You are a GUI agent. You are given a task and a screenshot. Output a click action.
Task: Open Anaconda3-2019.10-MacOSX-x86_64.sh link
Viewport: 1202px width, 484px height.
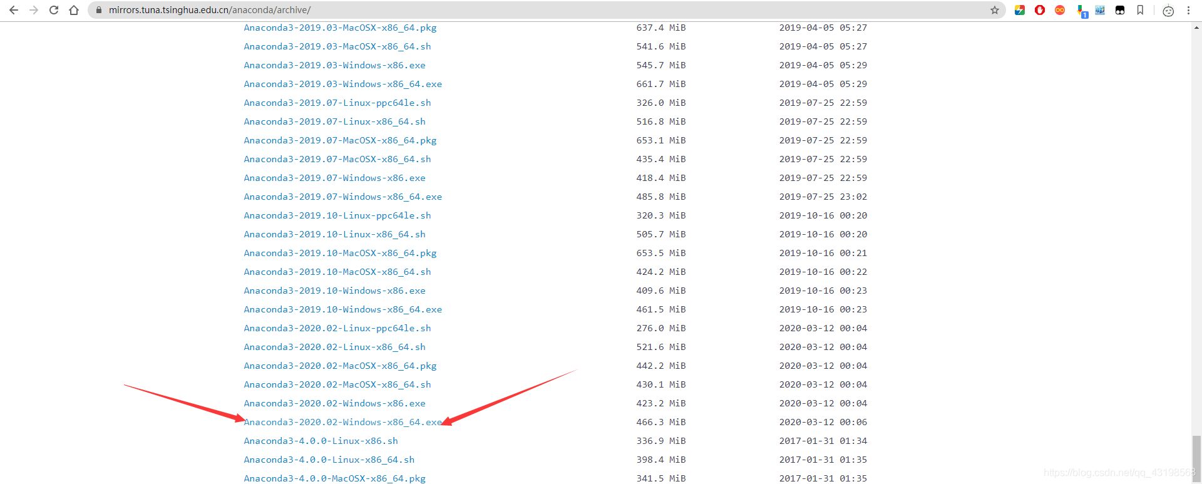coord(337,272)
